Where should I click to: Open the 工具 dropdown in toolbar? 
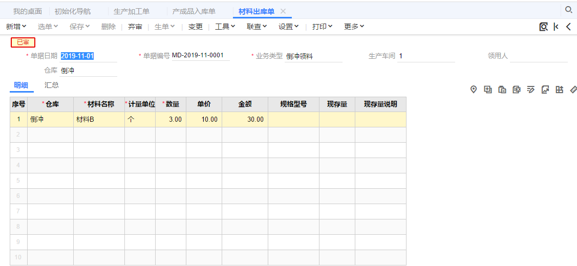[x=225, y=27]
